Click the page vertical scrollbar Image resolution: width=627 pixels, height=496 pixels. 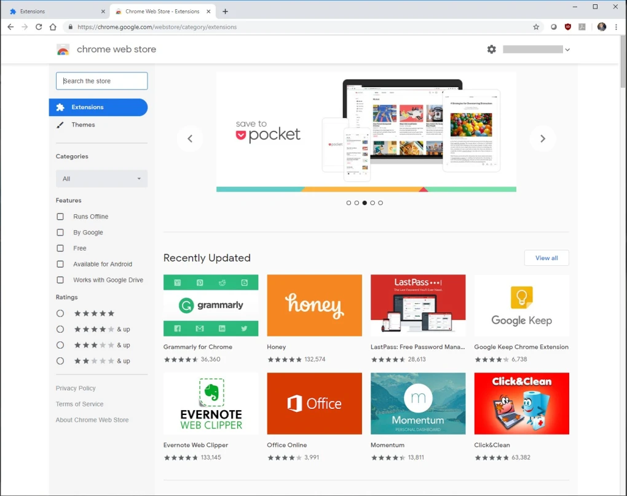623,62
